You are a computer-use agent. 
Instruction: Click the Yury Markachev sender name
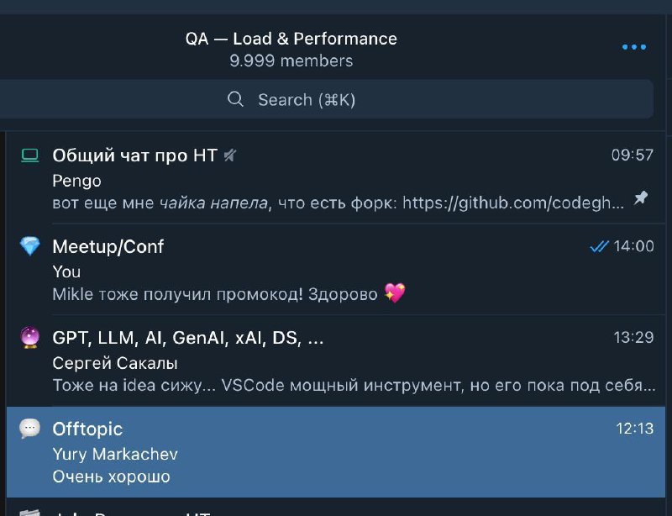115,455
